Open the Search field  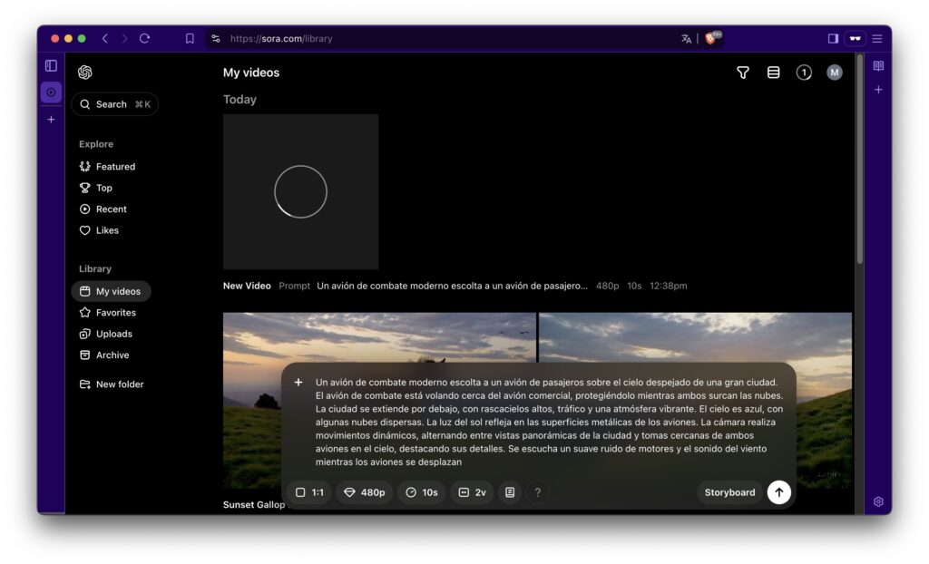pyautogui.click(x=115, y=104)
